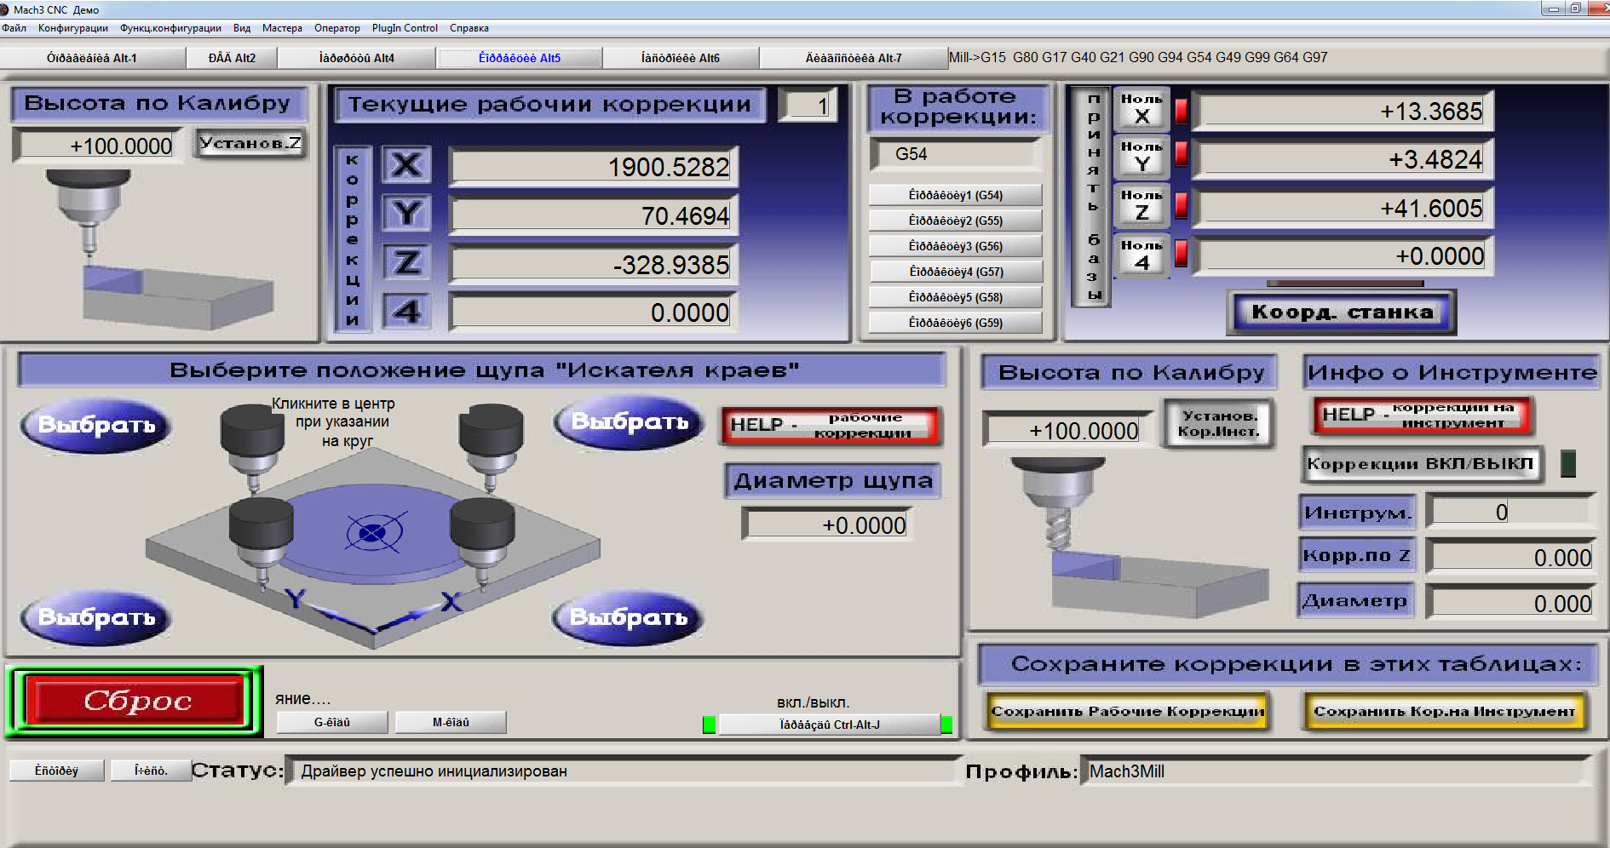Click the red LED beside Ноль 4
The height and width of the screenshot is (848, 1610).
(x=1182, y=253)
